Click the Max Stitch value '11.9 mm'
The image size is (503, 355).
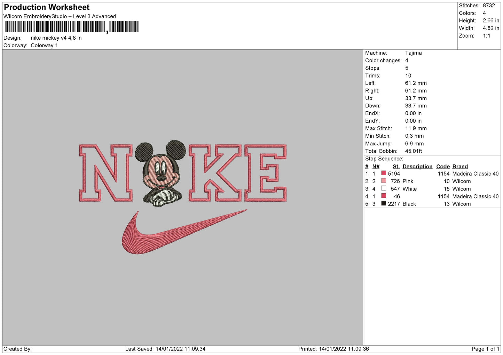pos(416,128)
